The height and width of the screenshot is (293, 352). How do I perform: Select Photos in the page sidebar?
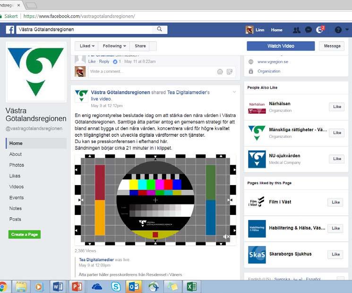(17, 165)
